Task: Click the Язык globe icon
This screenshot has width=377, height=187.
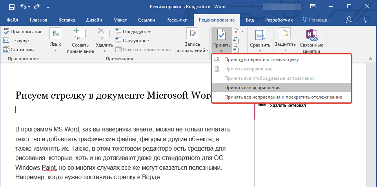Action: coord(55,34)
